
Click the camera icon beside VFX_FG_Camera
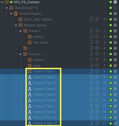(x=7, y=2)
